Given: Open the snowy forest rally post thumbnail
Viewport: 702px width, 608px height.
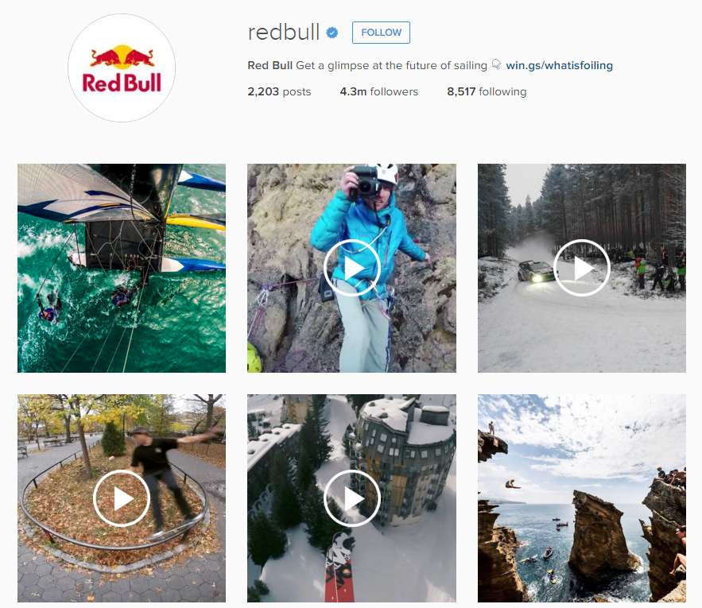Looking at the screenshot, I should tap(582, 268).
